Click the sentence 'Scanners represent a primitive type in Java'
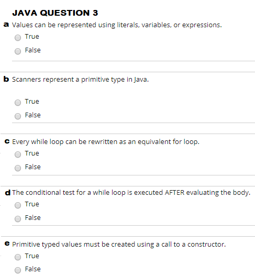The height and width of the screenshot is (276, 255). point(81,80)
